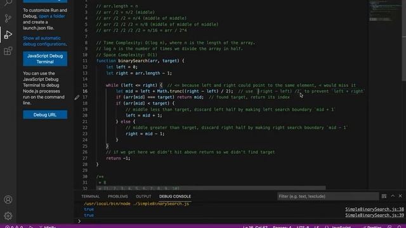The height and width of the screenshot is (228, 406).
Task: Open the Accounts menu icon
Action: 8,199
